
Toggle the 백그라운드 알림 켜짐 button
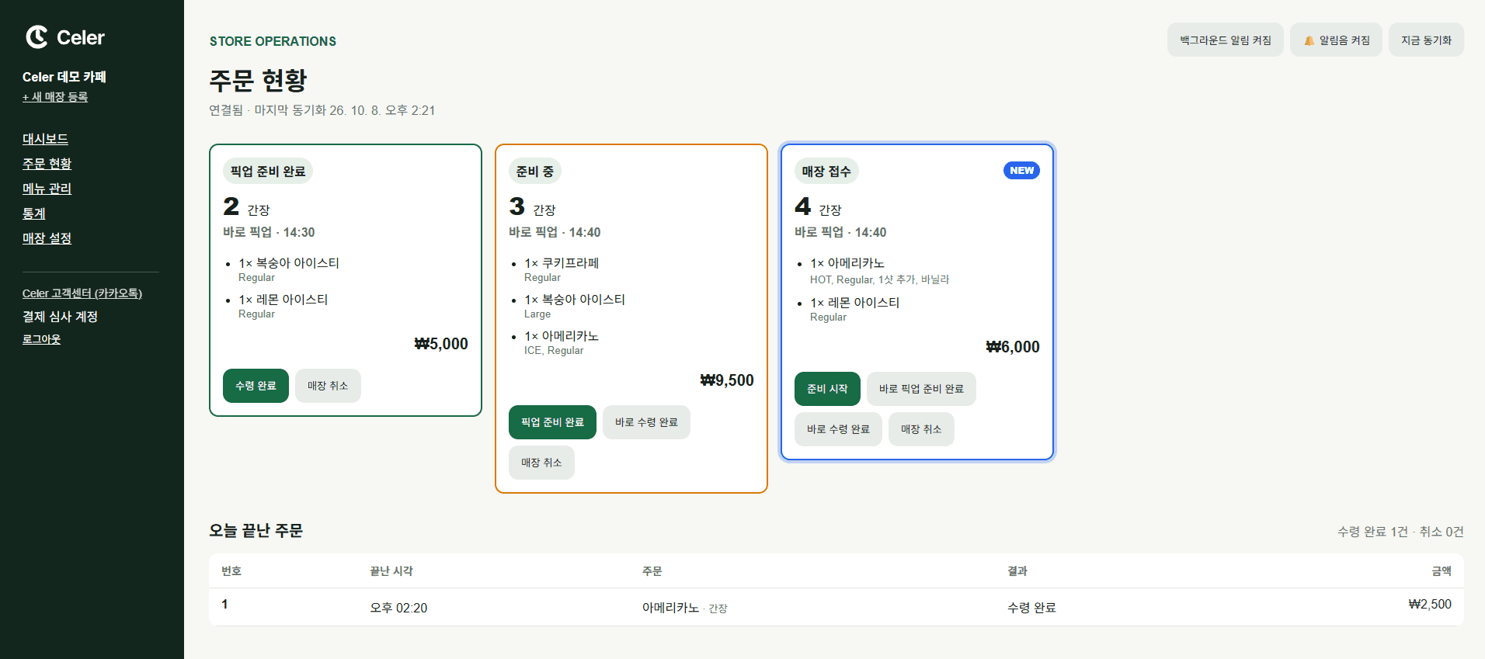point(1225,40)
